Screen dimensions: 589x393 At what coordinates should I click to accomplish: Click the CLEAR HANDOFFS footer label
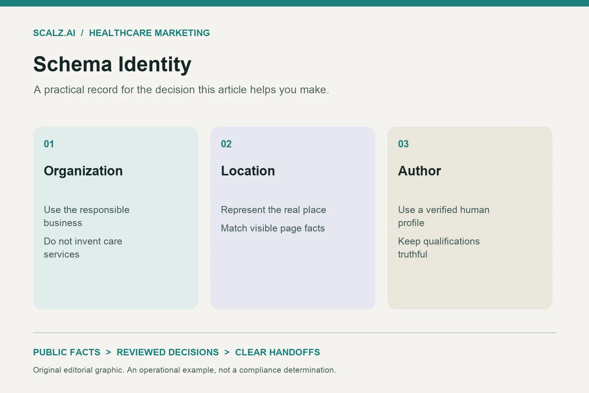pyautogui.click(x=277, y=352)
